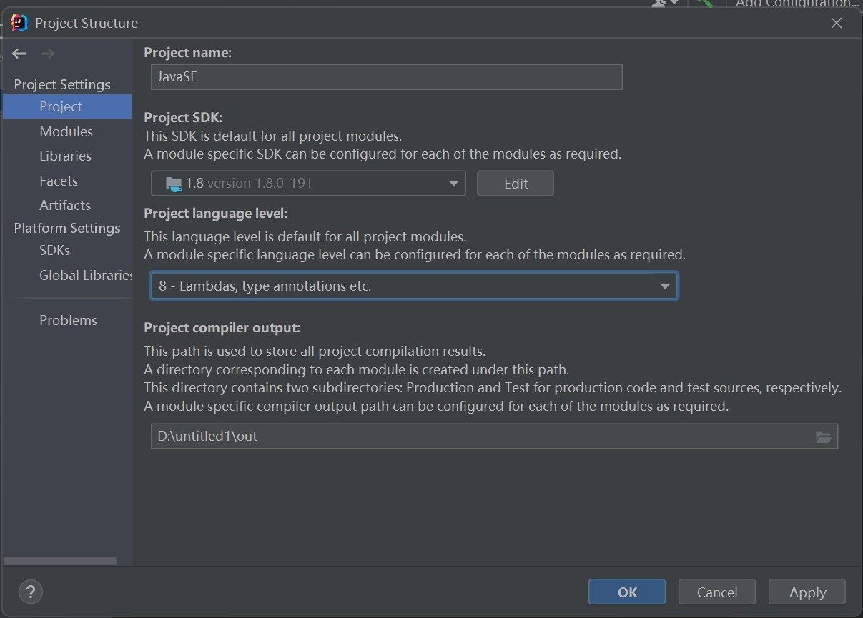Image resolution: width=863 pixels, height=618 pixels.
Task: Click the Project name text field
Action: tap(386, 77)
